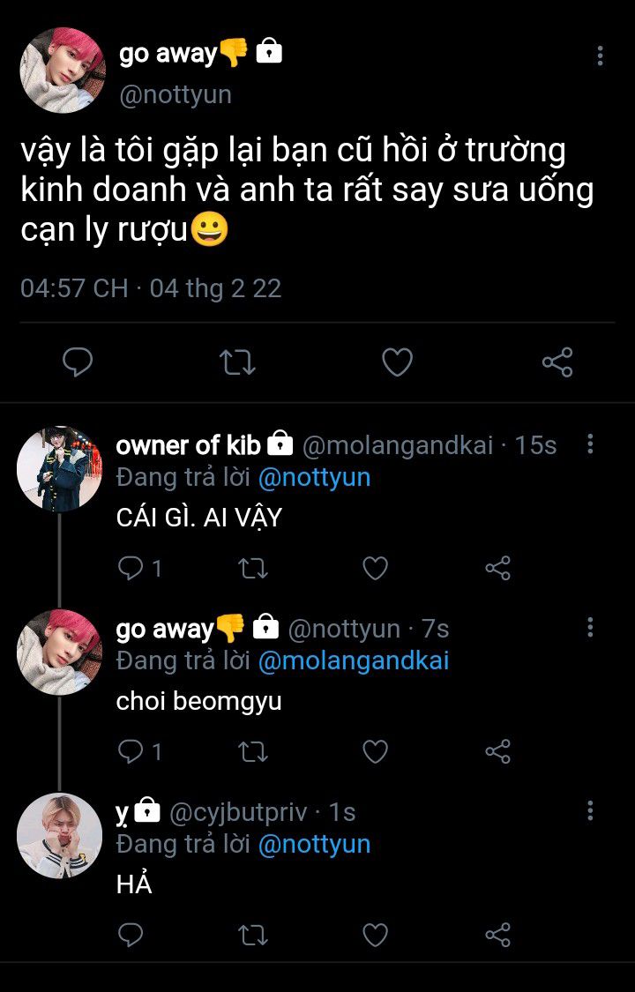Share the "HẢ" reply

click(498, 935)
